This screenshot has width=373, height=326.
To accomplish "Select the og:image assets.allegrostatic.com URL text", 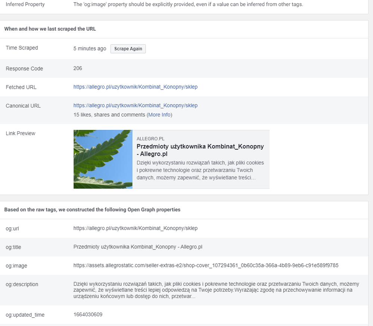I will point(206,266).
